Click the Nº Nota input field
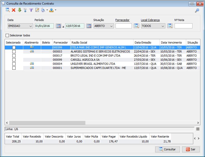 (x=184, y=26)
